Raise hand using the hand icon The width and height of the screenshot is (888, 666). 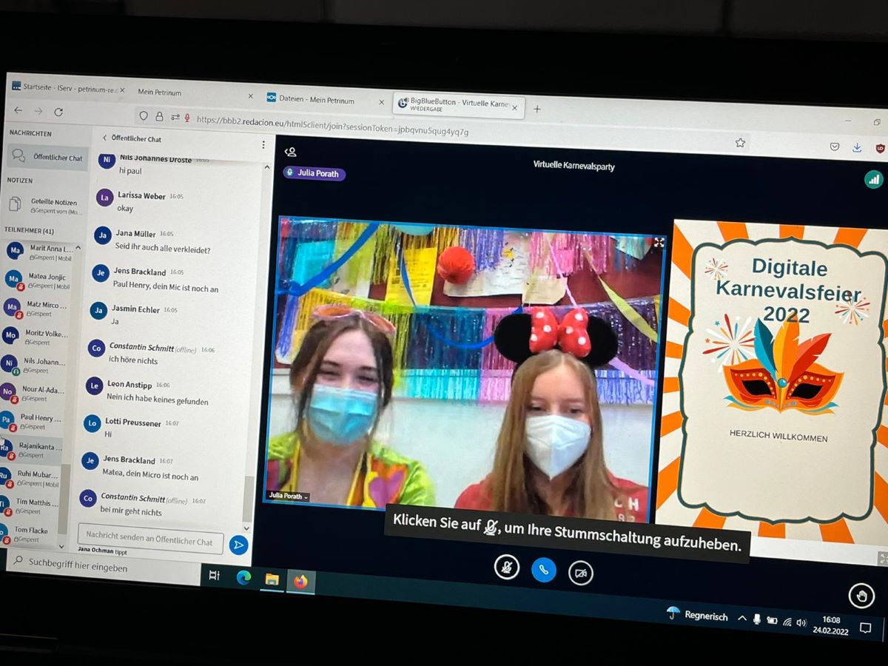pyautogui.click(x=861, y=595)
